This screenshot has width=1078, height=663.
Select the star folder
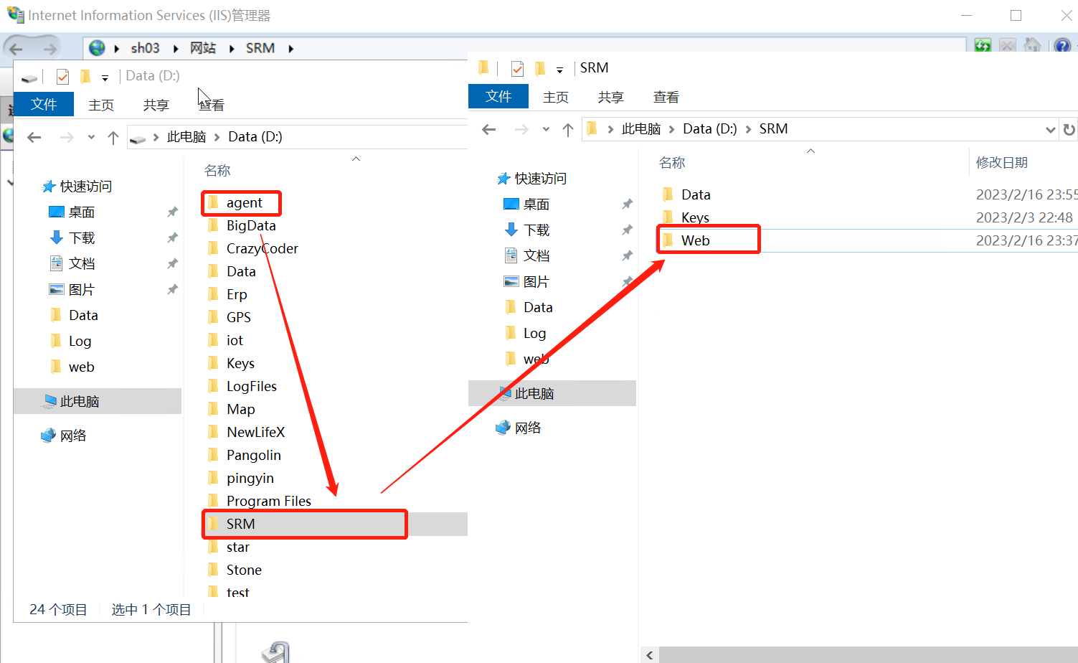tap(237, 547)
